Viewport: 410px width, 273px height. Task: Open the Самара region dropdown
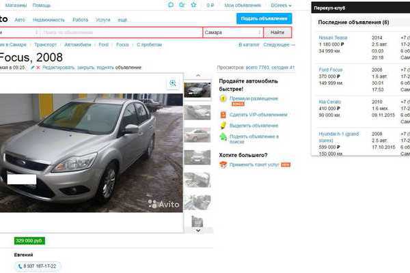click(x=233, y=32)
